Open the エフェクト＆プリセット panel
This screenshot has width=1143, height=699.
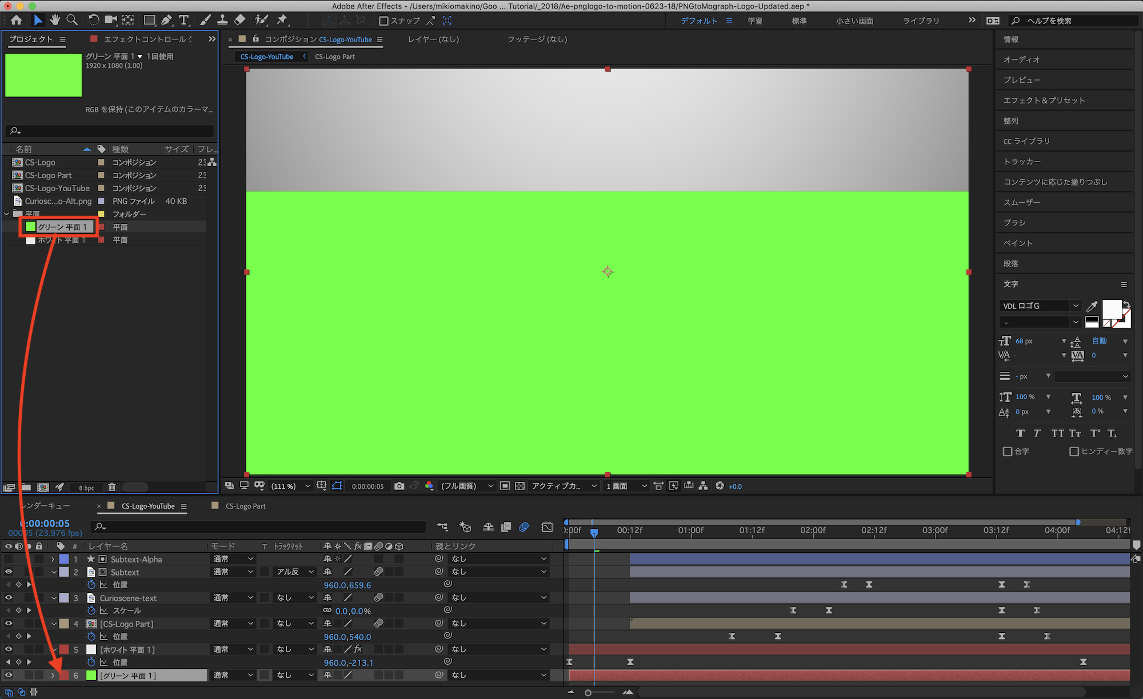click(1044, 101)
